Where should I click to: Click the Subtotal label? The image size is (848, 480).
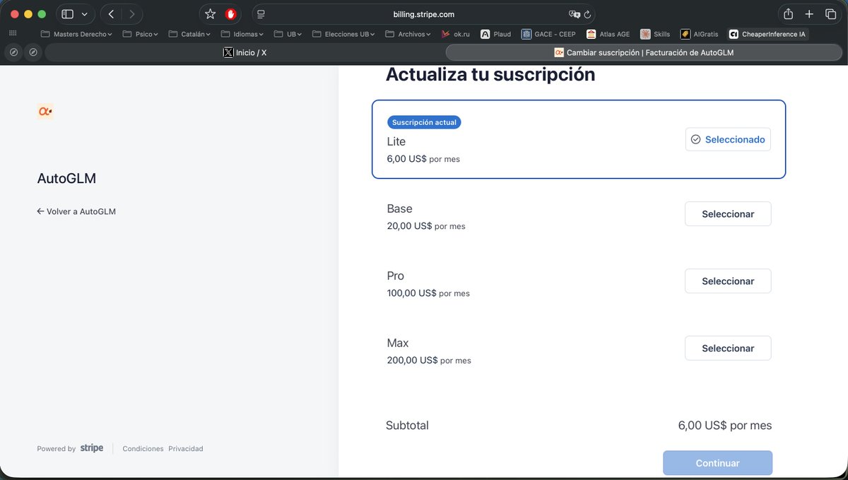coord(407,426)
